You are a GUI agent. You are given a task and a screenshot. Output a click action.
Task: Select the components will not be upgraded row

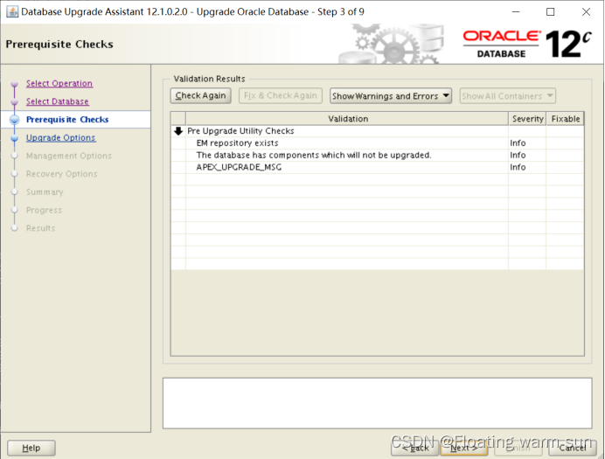tap(378, 155)
